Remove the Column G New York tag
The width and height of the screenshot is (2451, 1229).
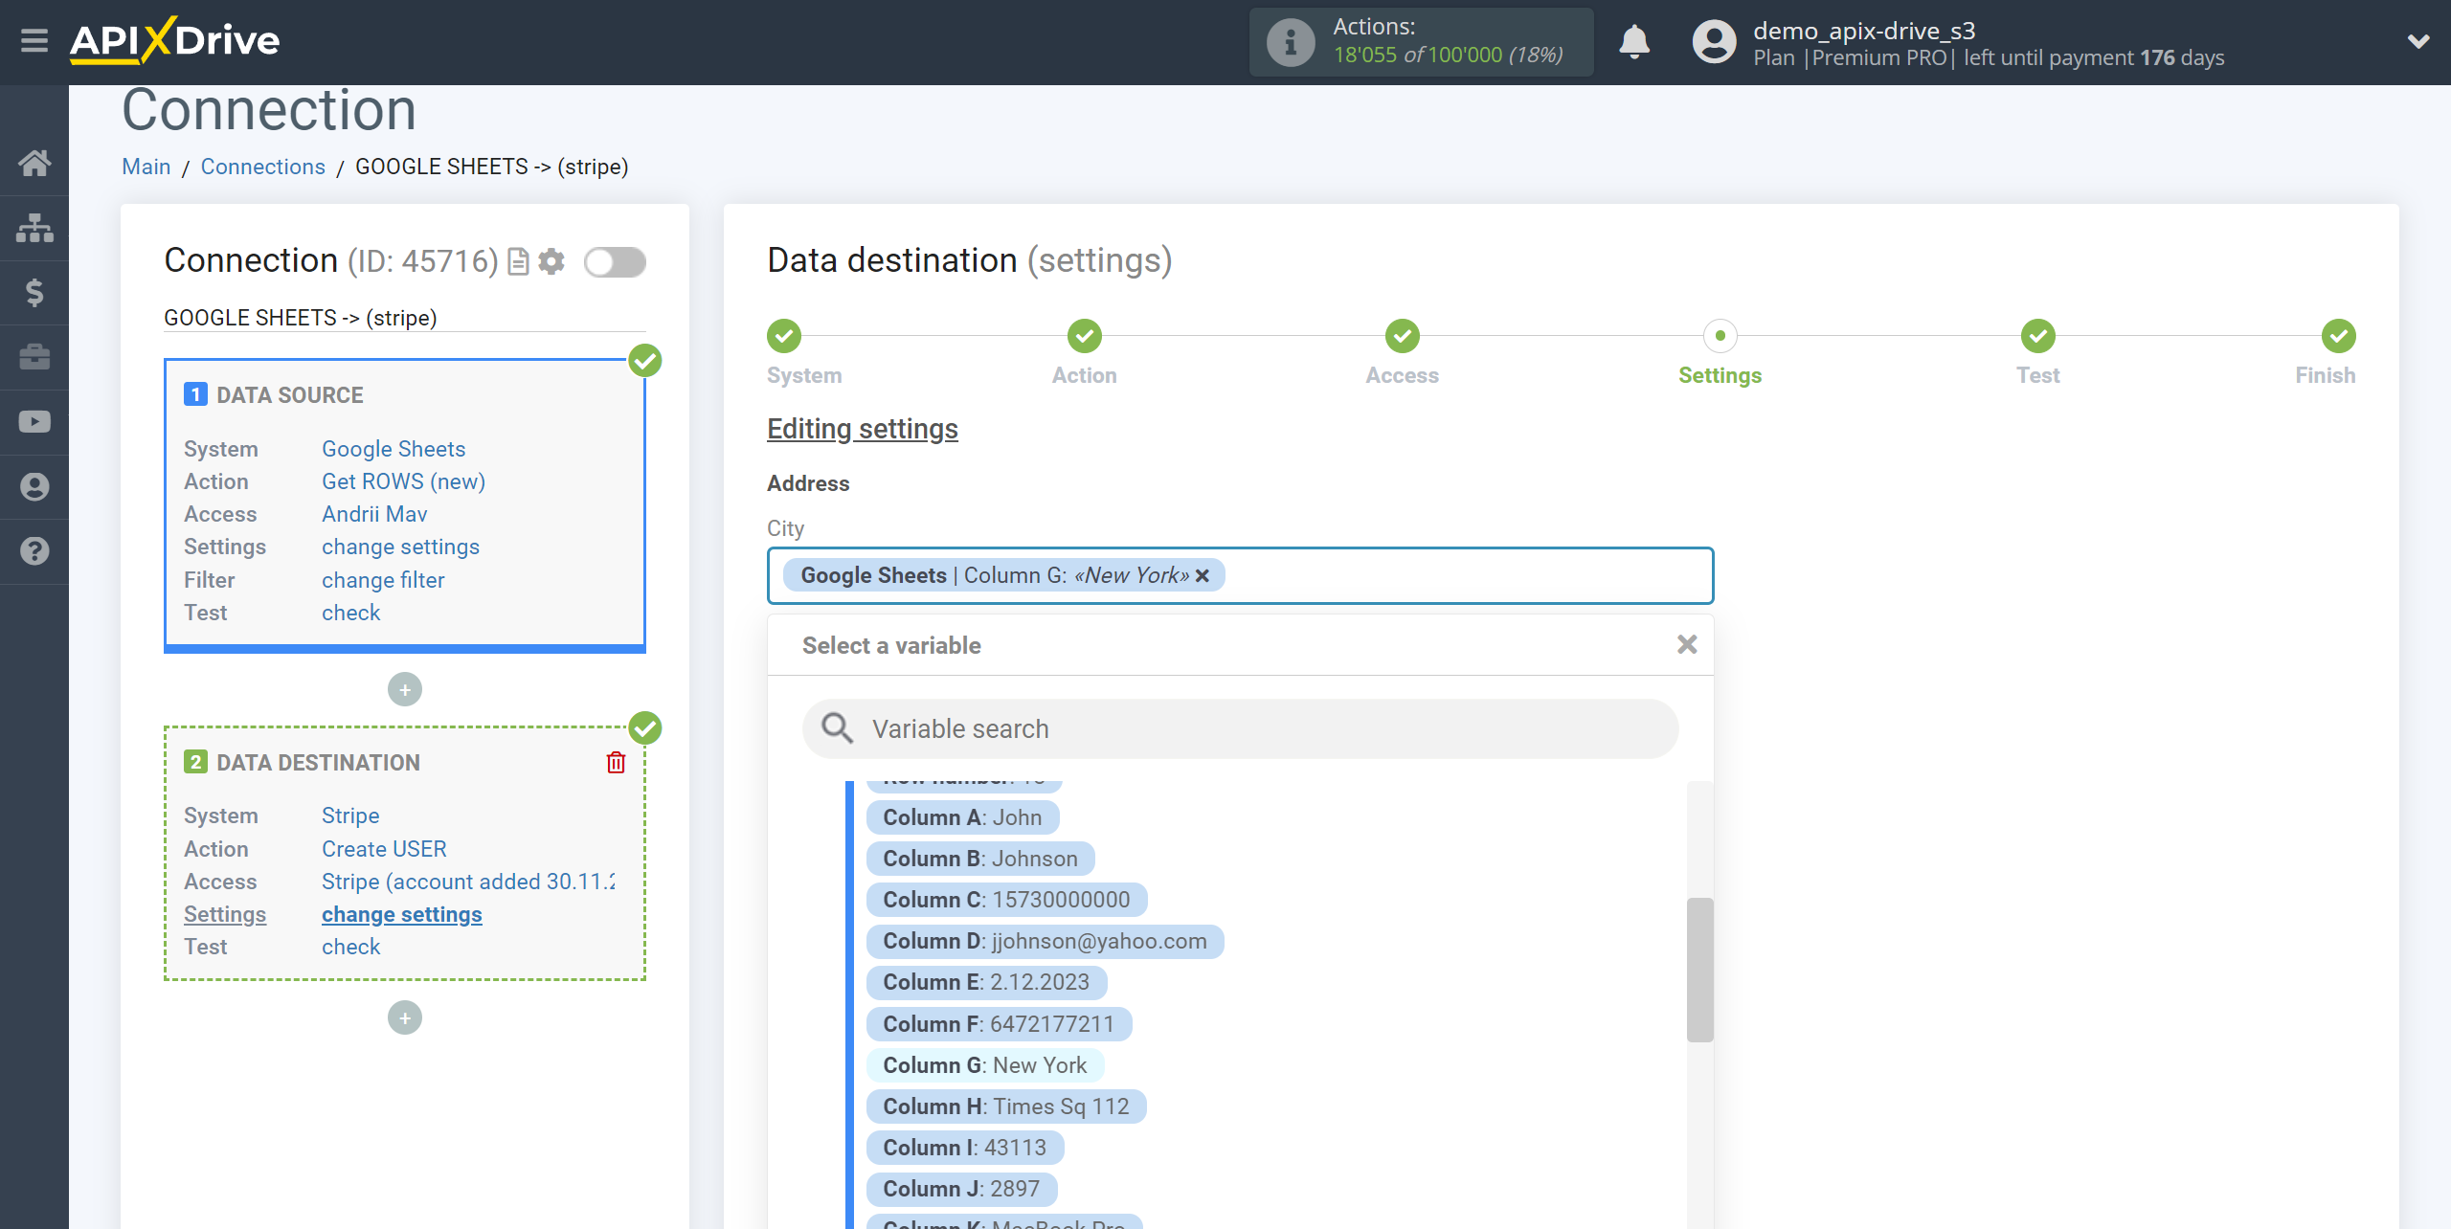click(1203, 575)
